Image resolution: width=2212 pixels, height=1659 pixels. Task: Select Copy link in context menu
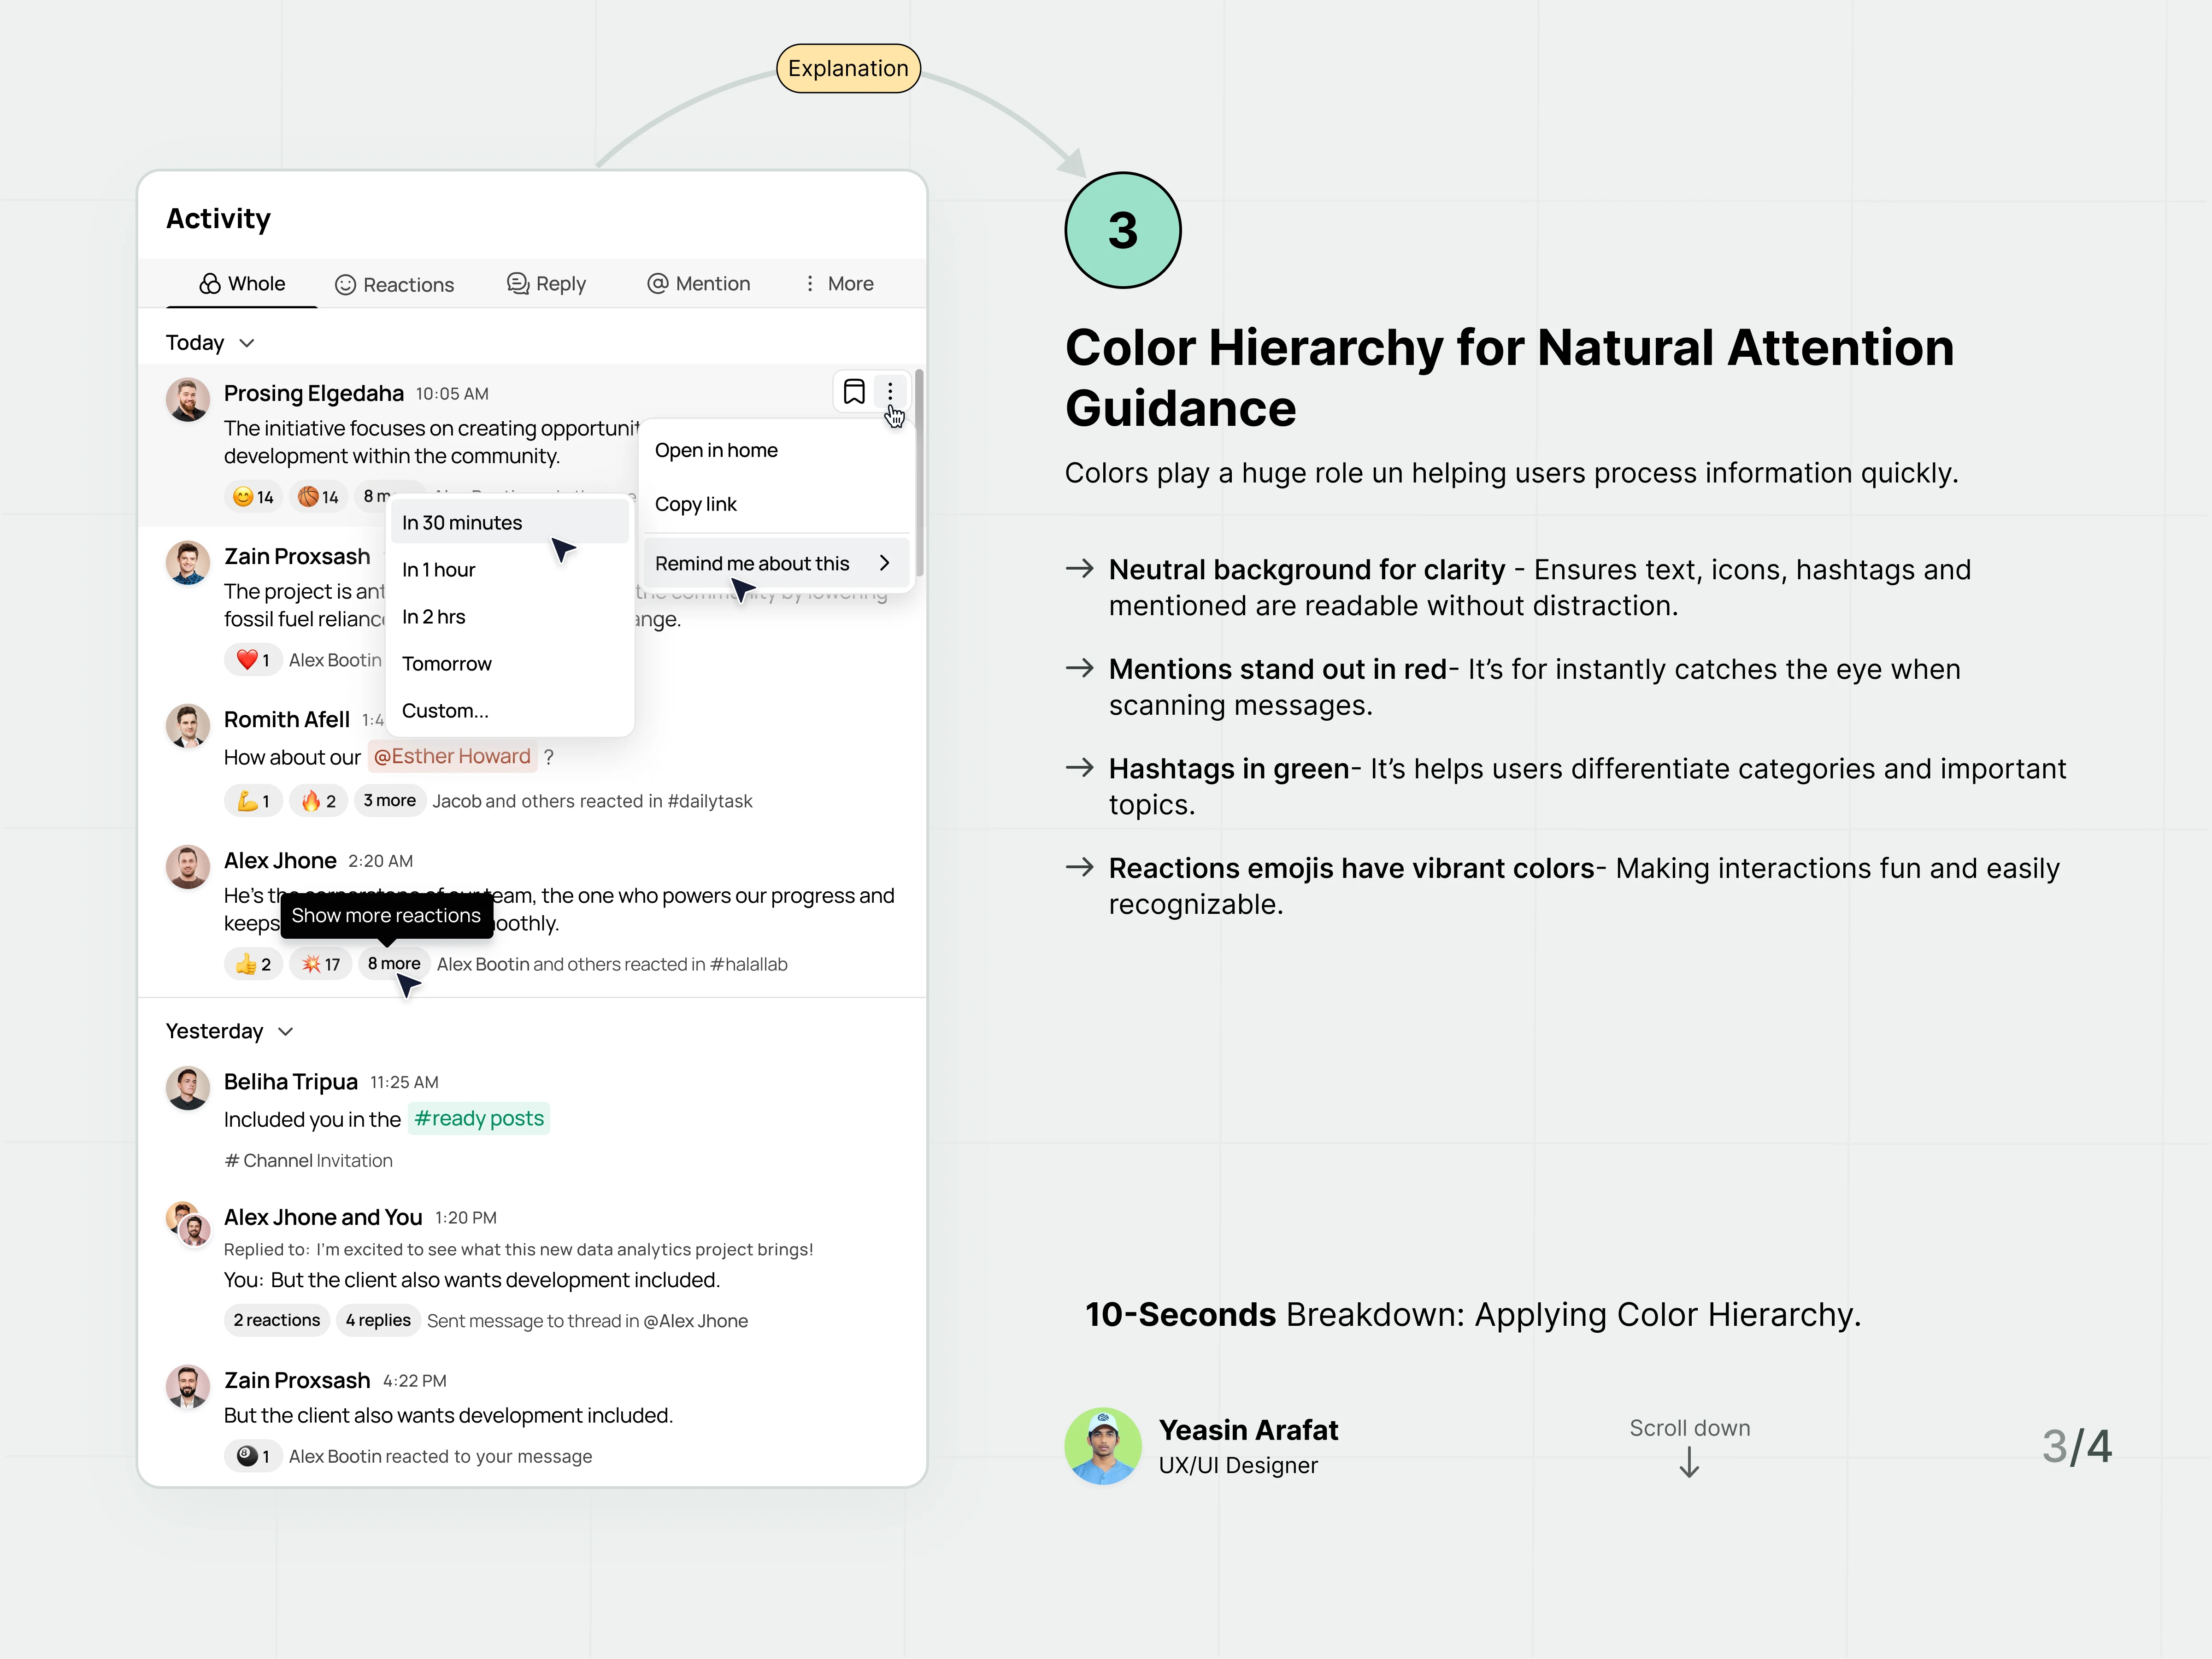[776, 504]
